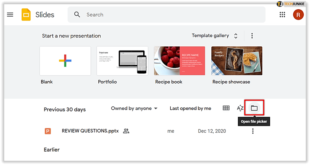Screen dimensions: 310x165
Task: Open more actions for REVIEW QUESTIONS.pptx
Action: point(253,131)
